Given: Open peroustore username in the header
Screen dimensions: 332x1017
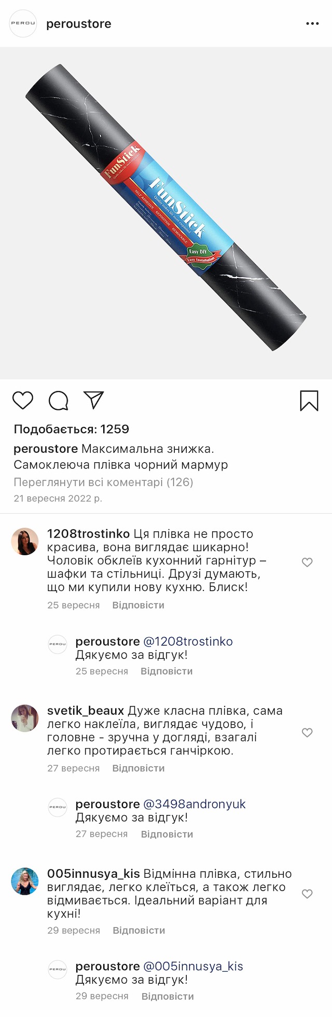Looking at the screenshot, I should point(79,24).
